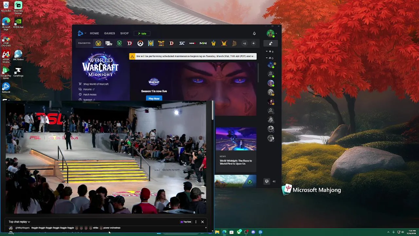
Task: Click the Microsoft Mahjong widget on desktop
Action: point(311,190)
